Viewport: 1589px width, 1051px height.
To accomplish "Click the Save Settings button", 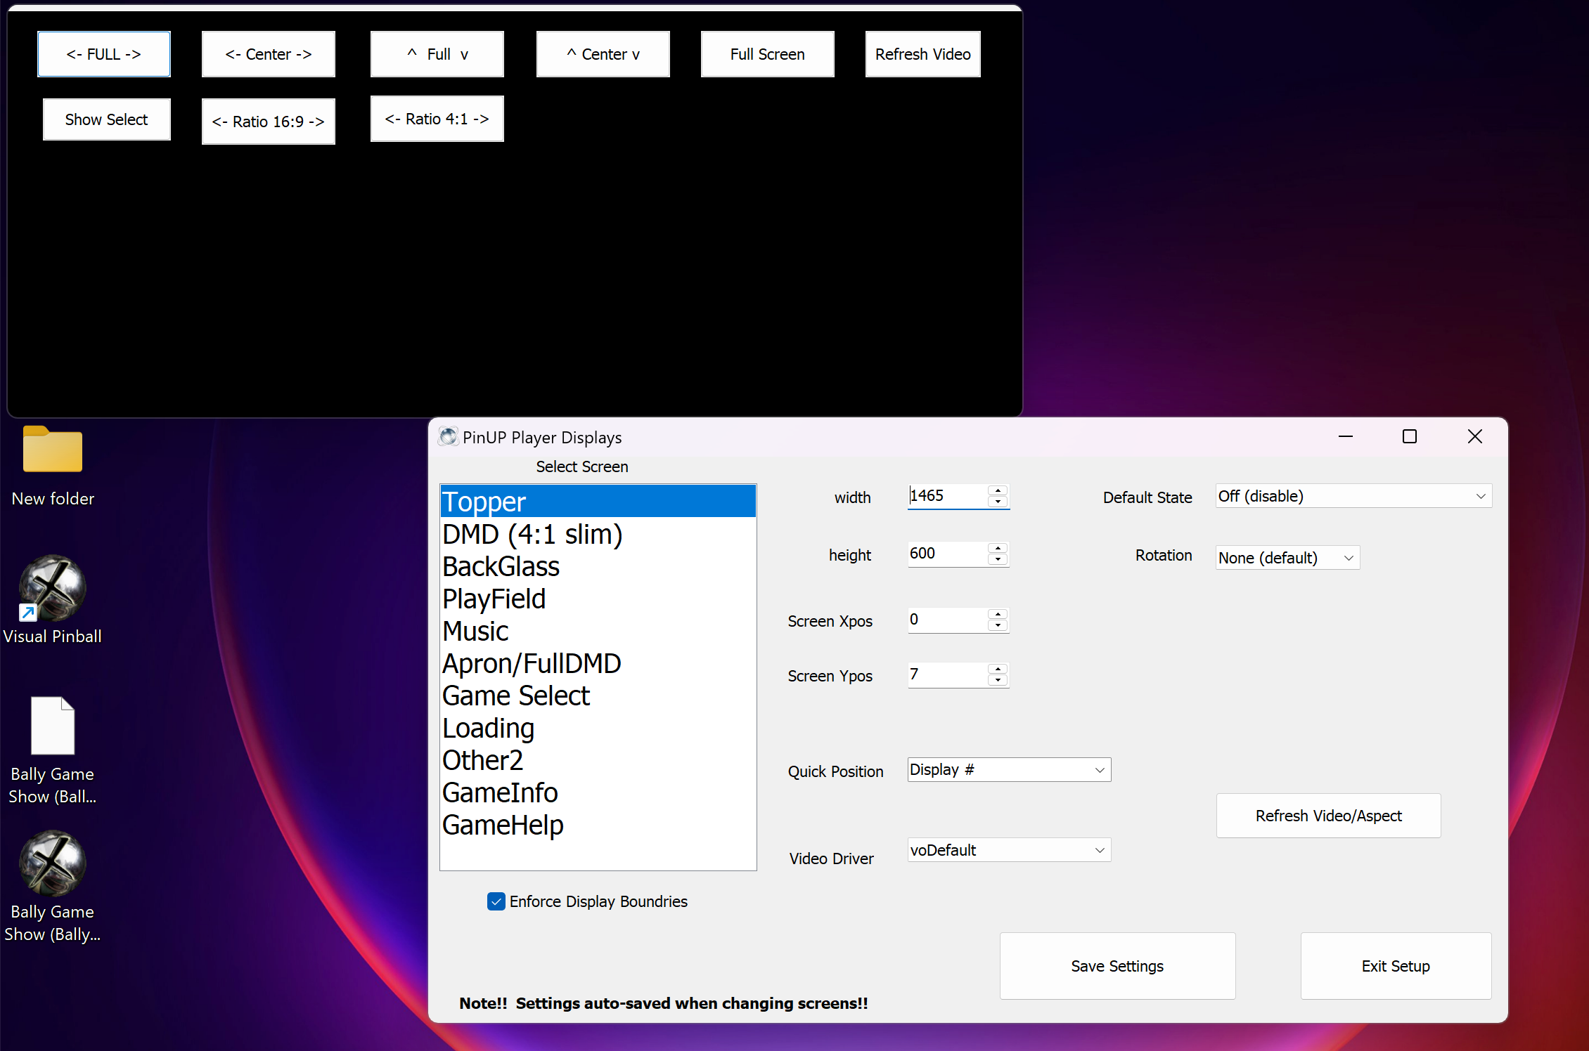I will 1117,966.
